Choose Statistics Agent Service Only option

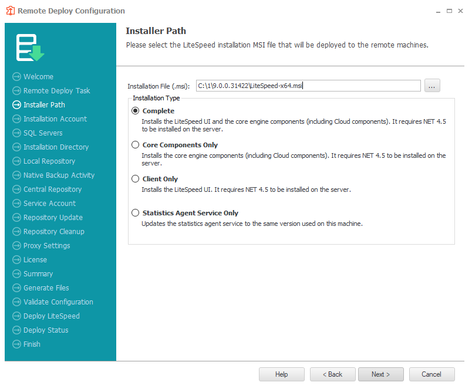click(x=135, y=213)
